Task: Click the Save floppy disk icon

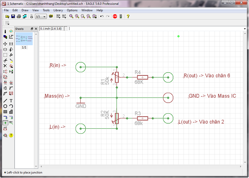Action: point(13,16)
